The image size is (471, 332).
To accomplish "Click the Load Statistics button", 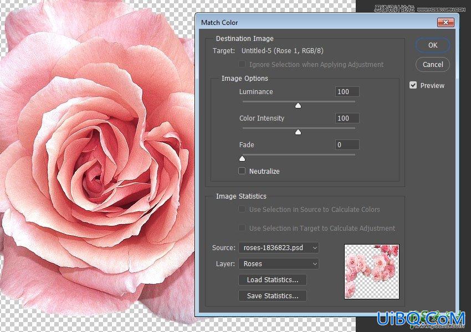I will tap(273, 280).
